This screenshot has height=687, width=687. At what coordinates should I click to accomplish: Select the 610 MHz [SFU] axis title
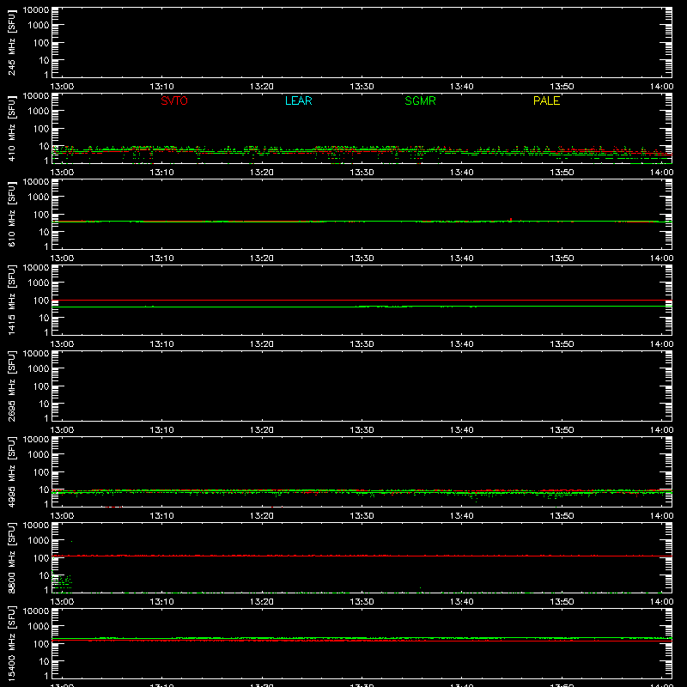click(12, 214)
